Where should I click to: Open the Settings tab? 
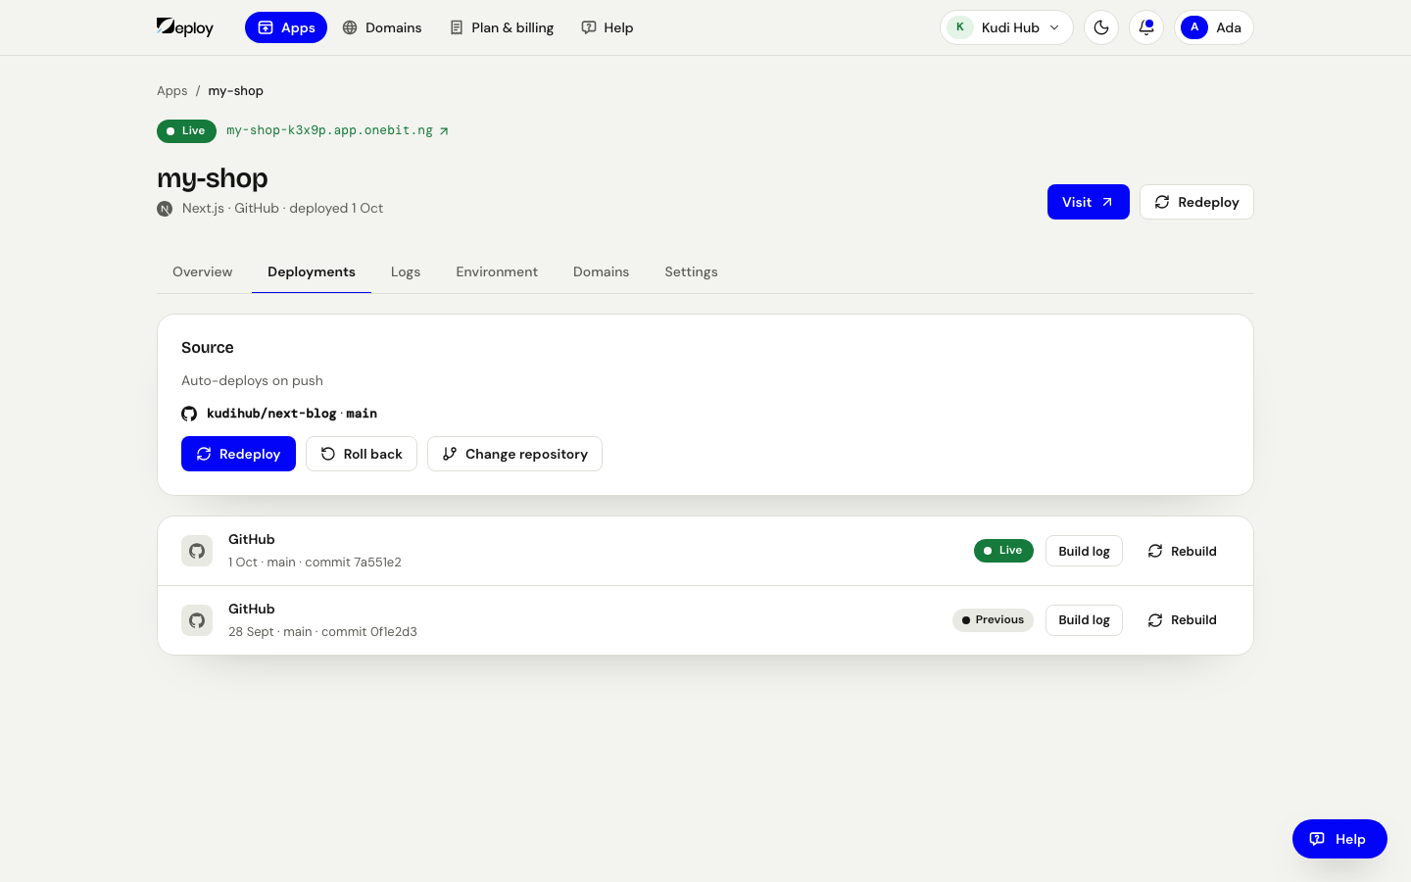coord(692,272)
